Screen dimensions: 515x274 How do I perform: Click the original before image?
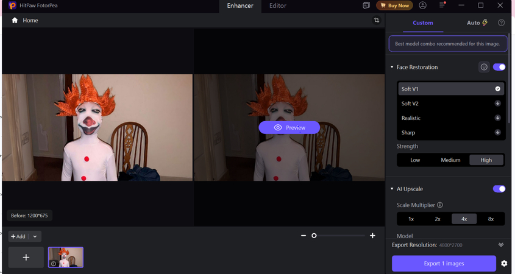tap(98, 127)
